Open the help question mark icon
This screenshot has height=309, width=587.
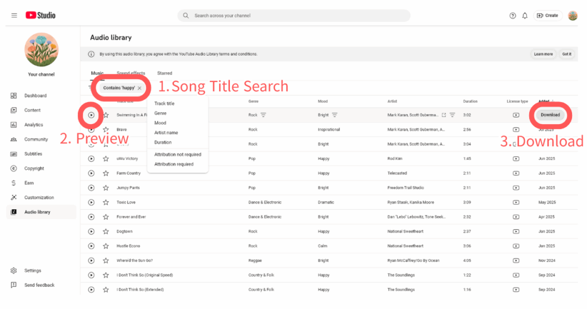[512, 15]
